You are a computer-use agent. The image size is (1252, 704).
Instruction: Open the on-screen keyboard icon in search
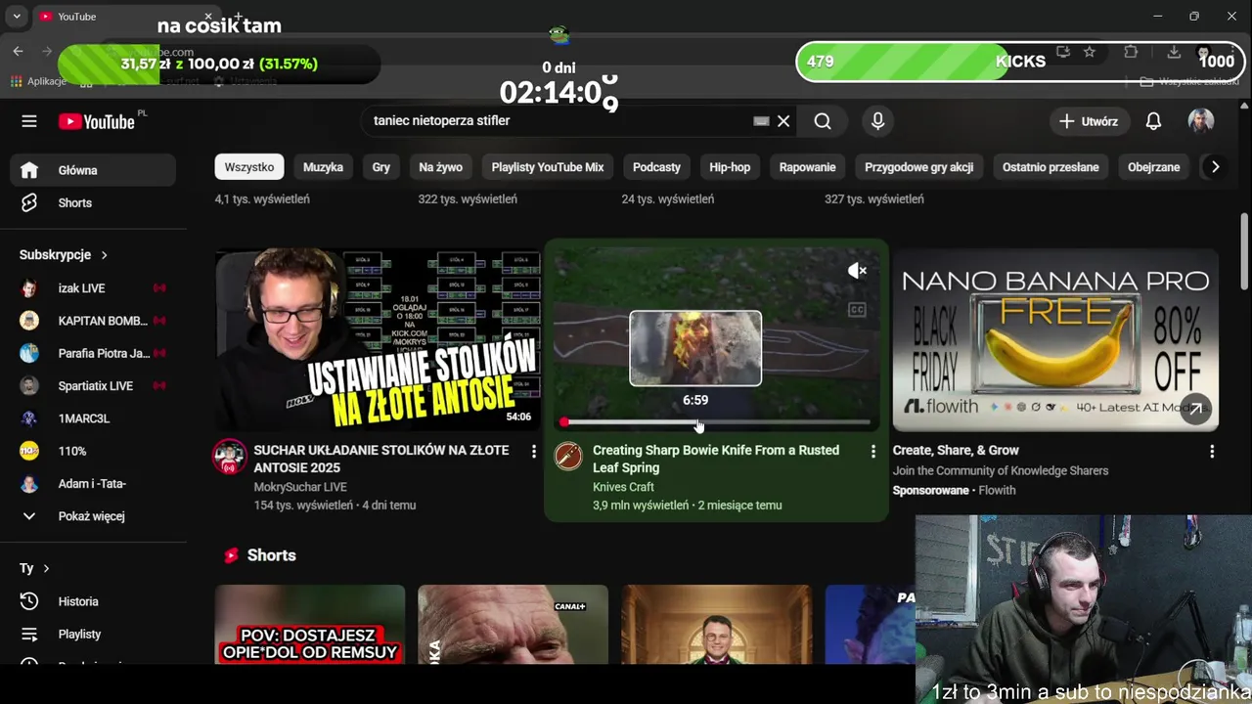coord(761,121)
